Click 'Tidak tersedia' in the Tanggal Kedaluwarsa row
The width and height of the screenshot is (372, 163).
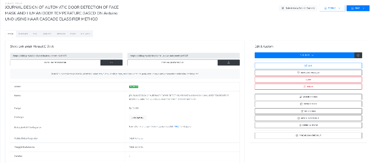coord(136,147)
